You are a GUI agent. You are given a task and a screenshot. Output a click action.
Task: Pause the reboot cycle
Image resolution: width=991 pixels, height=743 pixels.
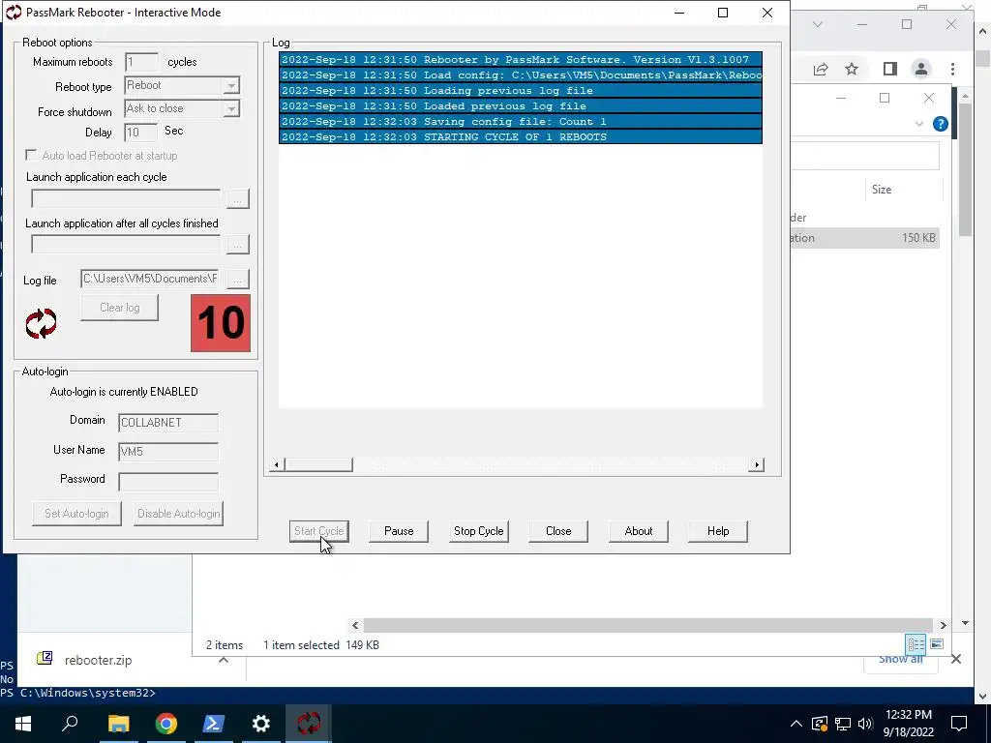pyautogui.click(x=399, y=531)
